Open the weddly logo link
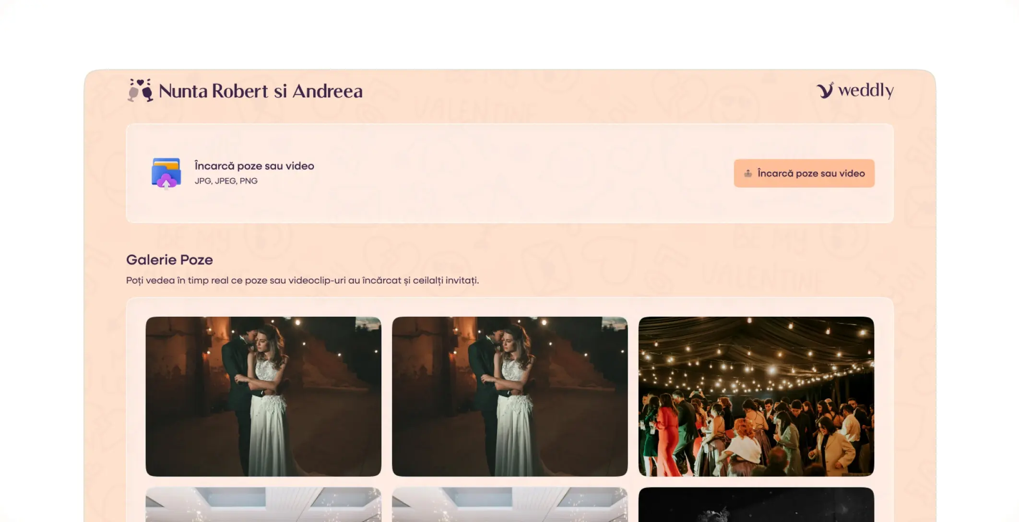This screenshot has height=522, width=1019. click(855, 90)
